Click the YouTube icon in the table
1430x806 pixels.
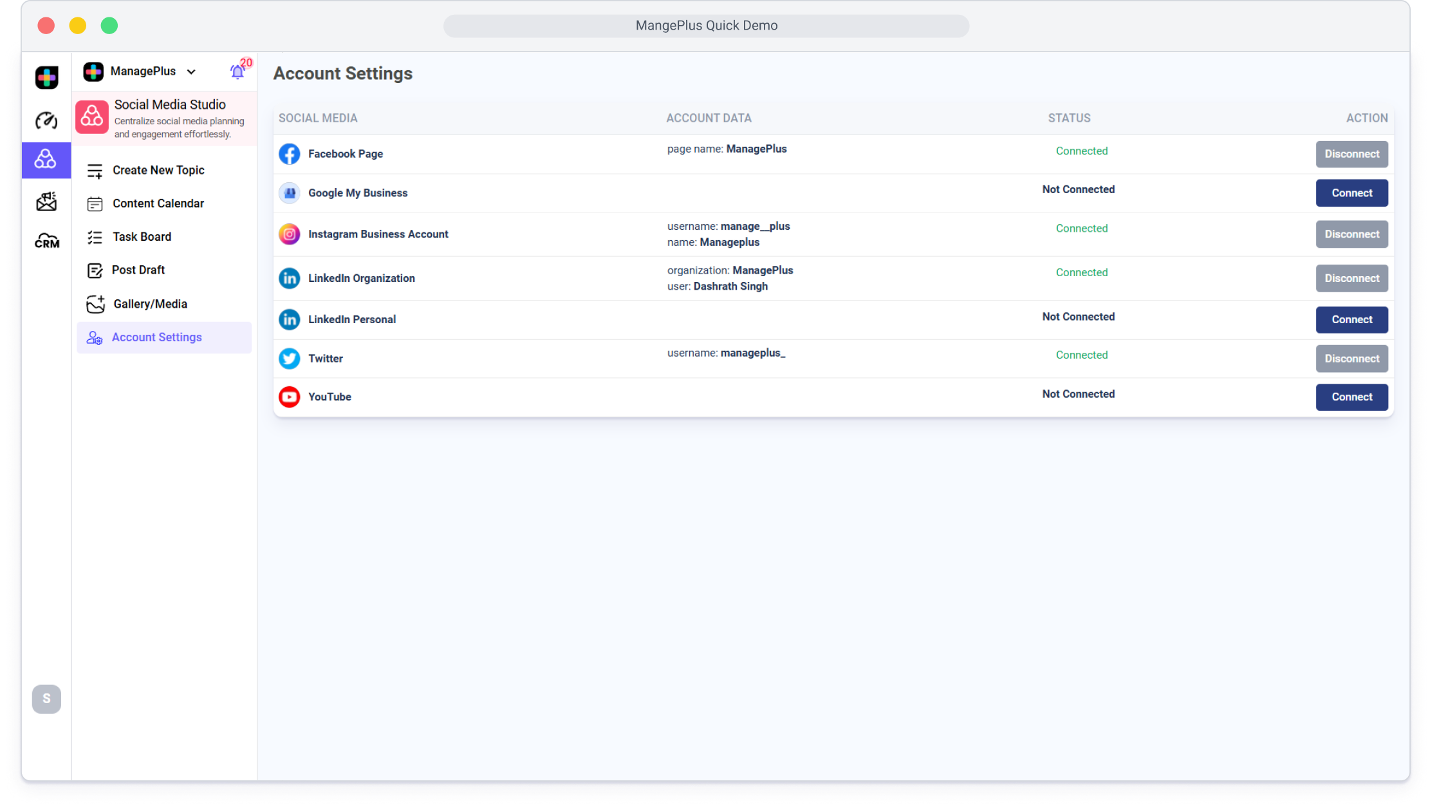point(289,397)
